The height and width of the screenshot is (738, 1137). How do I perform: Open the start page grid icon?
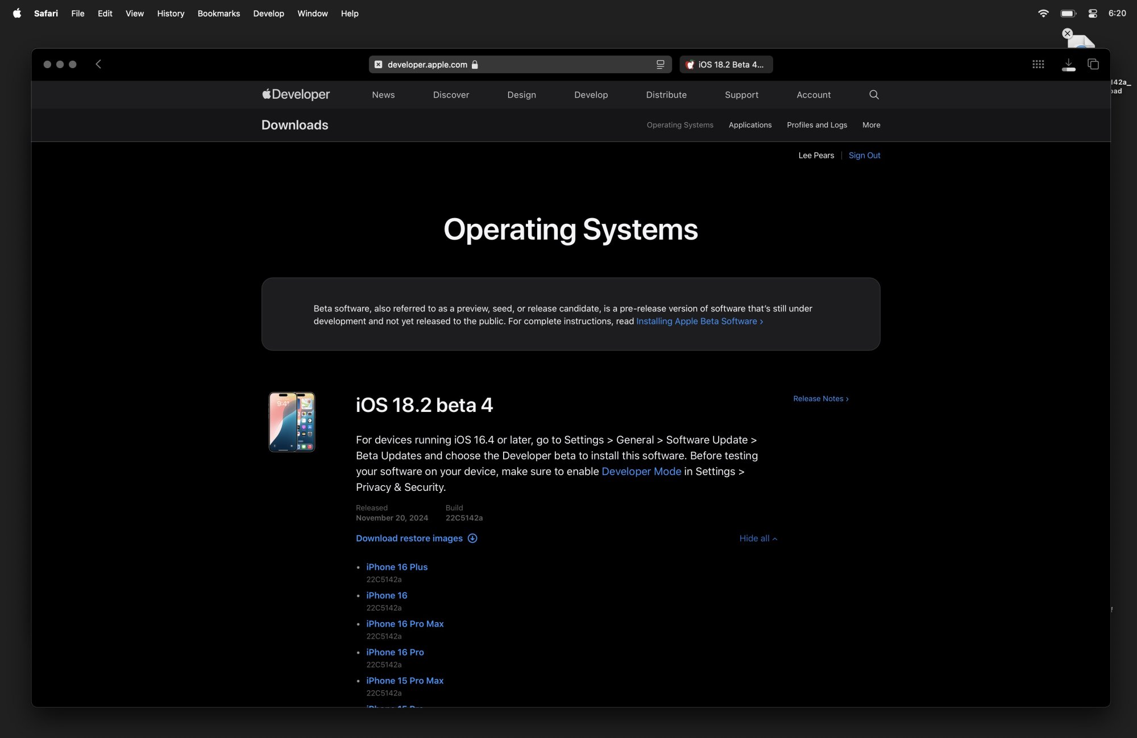pos(1038,64)
